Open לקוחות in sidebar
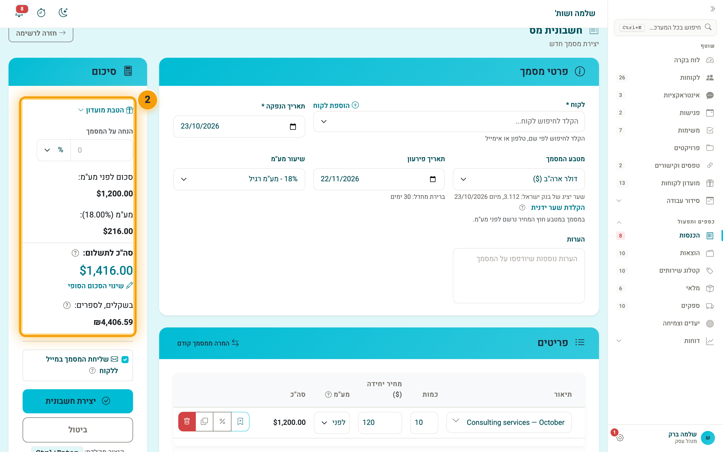The width and height of the screenshot is (723, 452). click(x=665, y=78)
